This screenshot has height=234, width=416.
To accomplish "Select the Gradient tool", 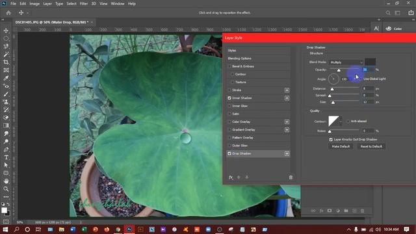I will (6, 125).
